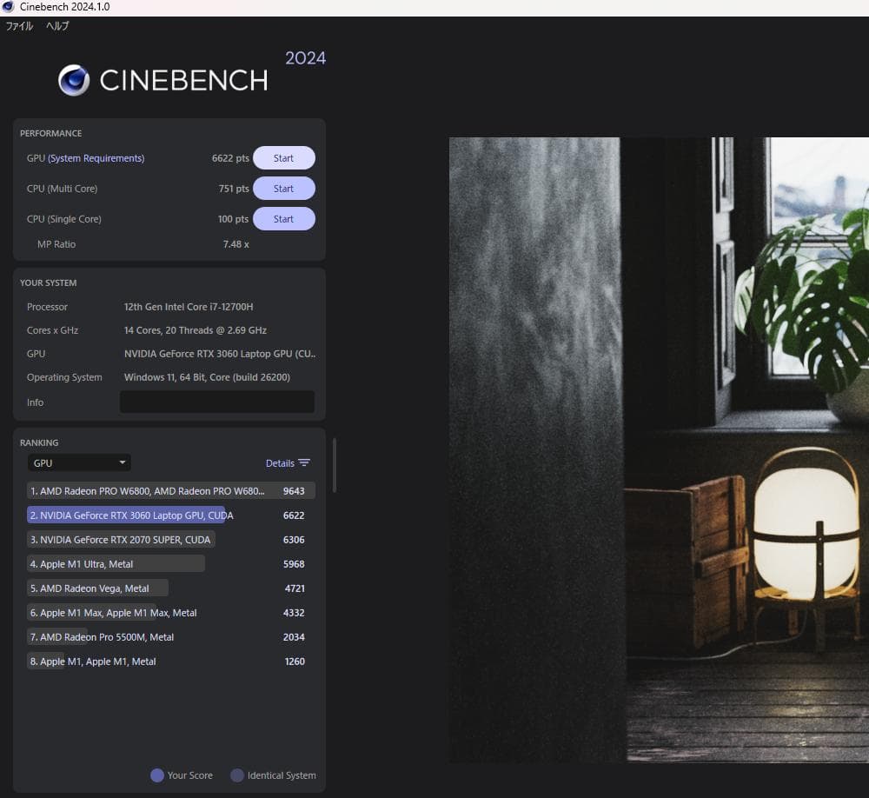
Task: Click the rendered room preview image
Action: coord(658,449)
